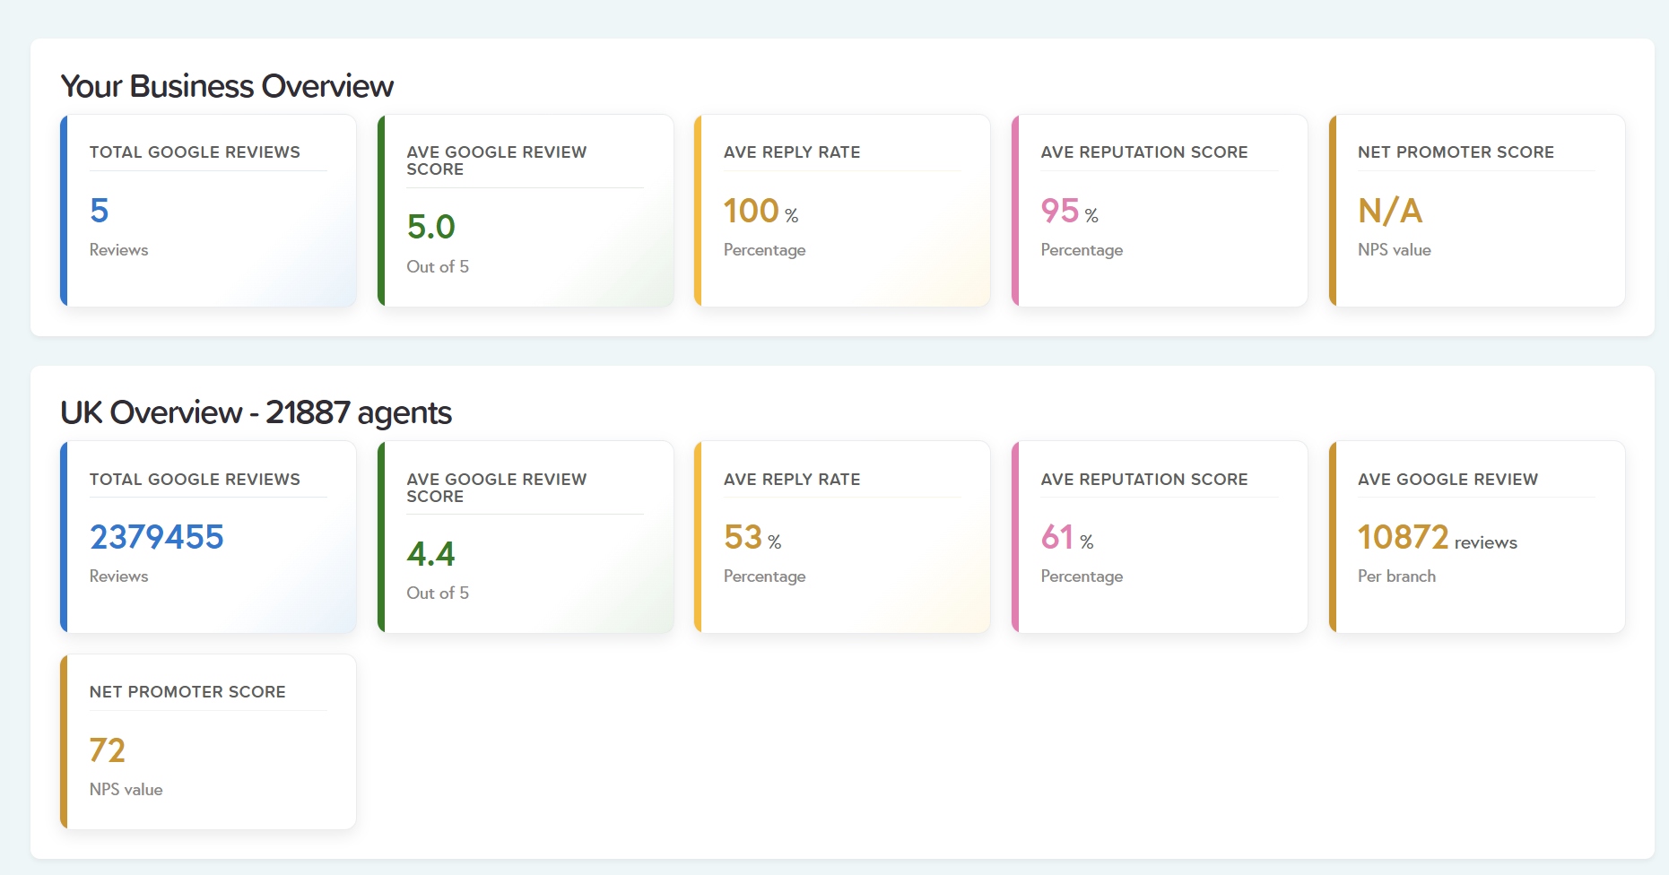Click the 'UK Overview - 21887 agents' heading

coord(256,412)
